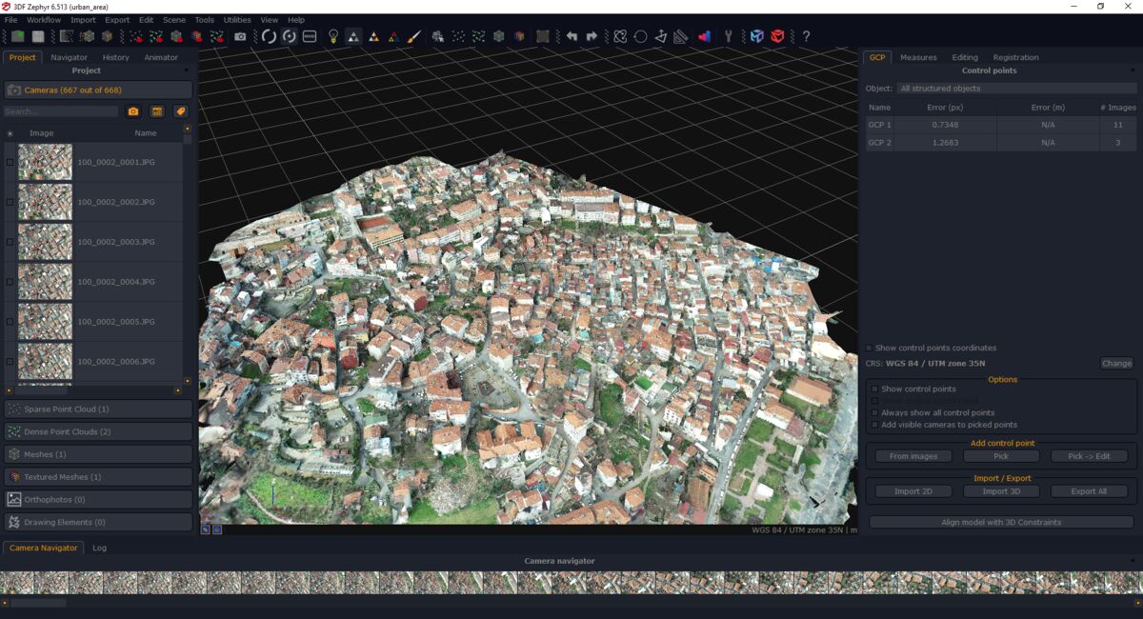Click the Align model with 3D Constraints button
Viewport: 1143px width, 619px height.
(1000, 521)
